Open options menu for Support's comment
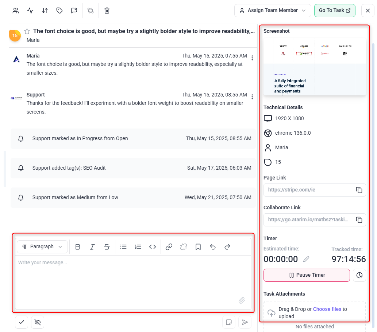This screenshot has height=332, width=377. coord(252,97)
